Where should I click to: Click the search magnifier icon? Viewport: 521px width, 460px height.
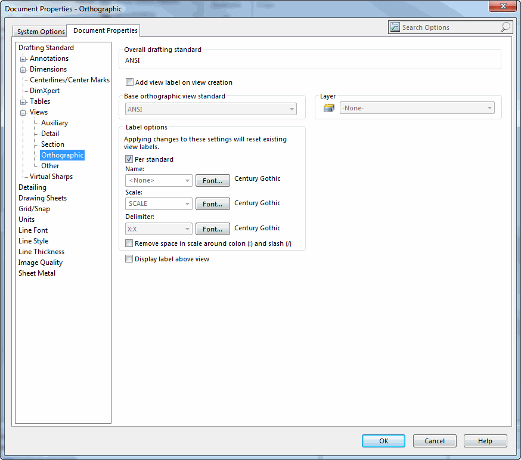click(x=506, y=27)
